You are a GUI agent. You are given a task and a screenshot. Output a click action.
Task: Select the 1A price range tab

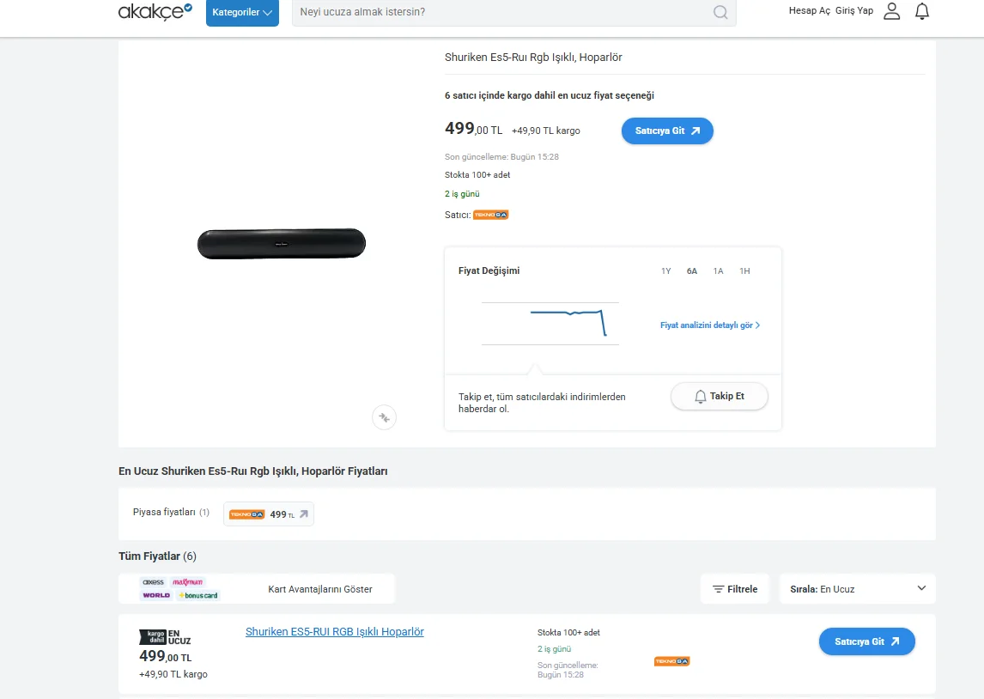pos(718,271)
